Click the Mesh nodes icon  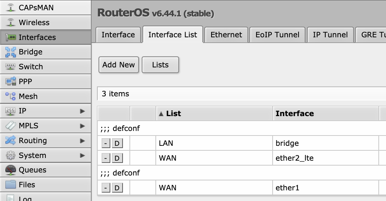11,96
